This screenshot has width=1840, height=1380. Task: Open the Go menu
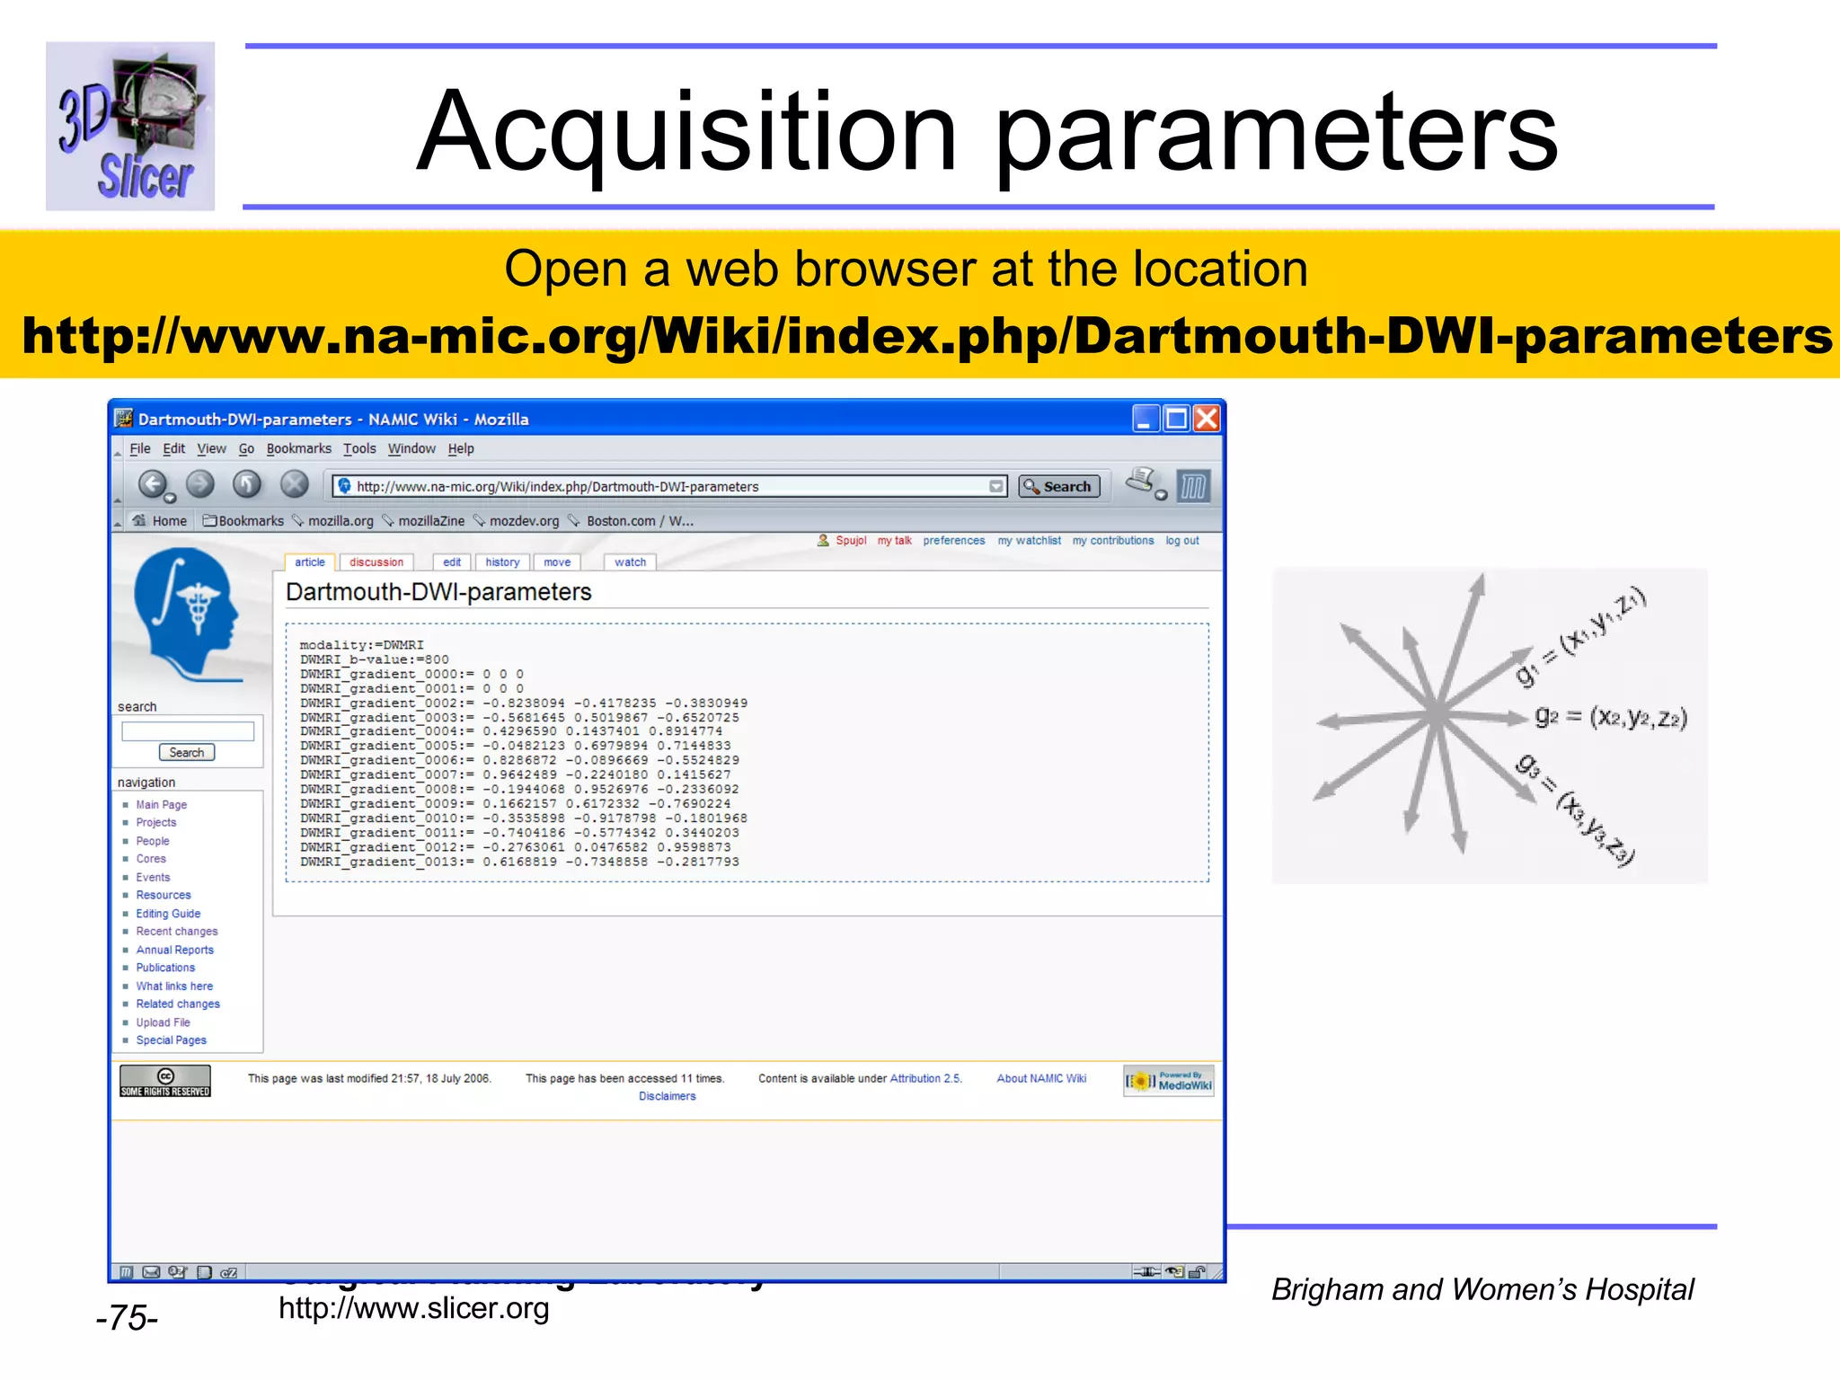(246, 448)
